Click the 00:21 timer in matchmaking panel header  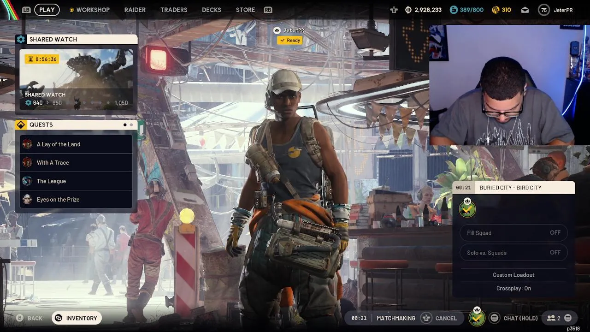pos(463,188)
